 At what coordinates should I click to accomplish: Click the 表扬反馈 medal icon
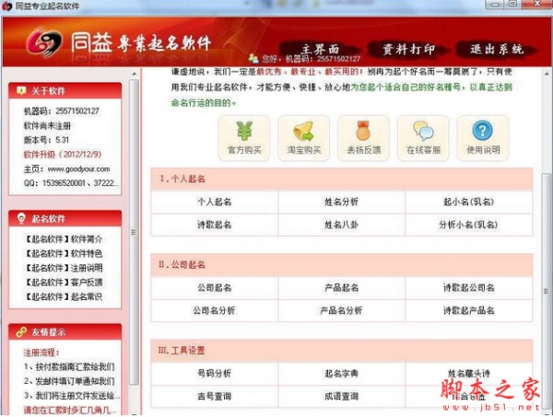(x=364, y=138)
